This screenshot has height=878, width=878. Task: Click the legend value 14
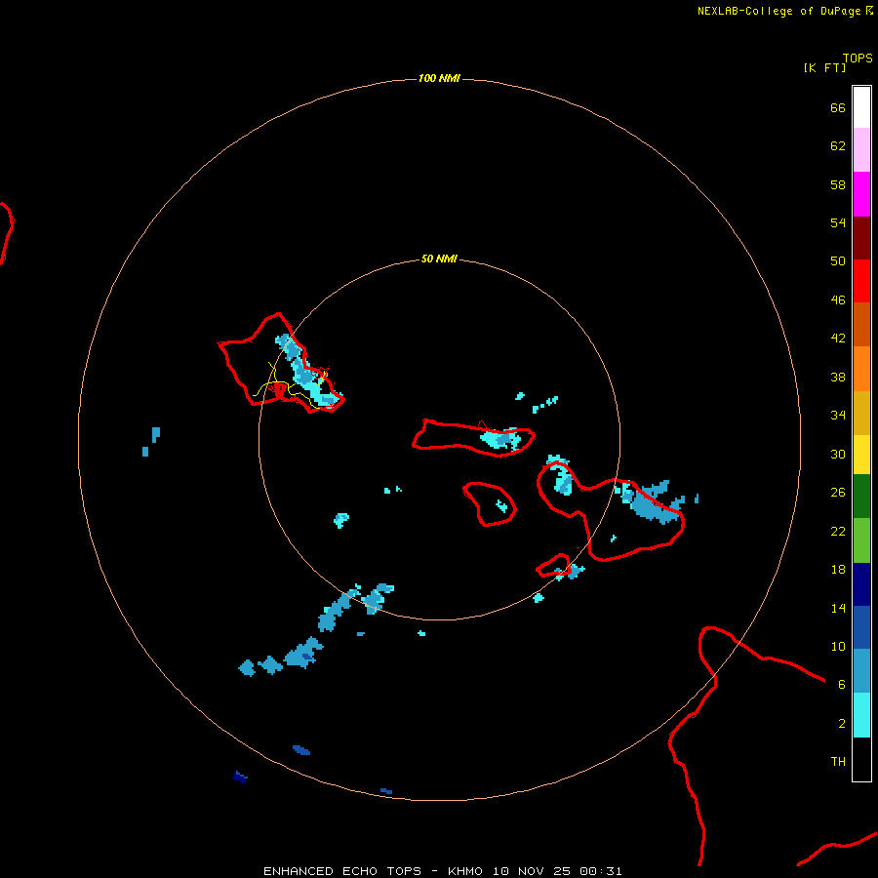(838, 608)
